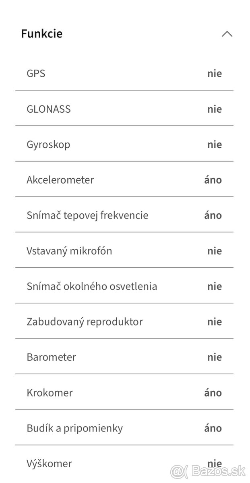Tap the 'nie' value for Barometer
This screenshot has width=250, height=483.
click(215, 357)
